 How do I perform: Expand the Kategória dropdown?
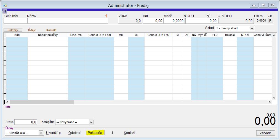click(91, 122)
